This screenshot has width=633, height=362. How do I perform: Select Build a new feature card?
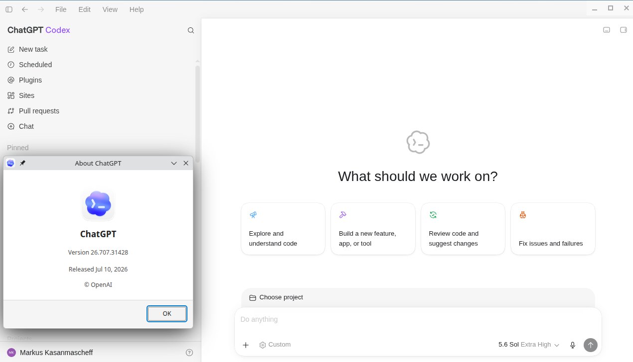(x=373, y=229)
